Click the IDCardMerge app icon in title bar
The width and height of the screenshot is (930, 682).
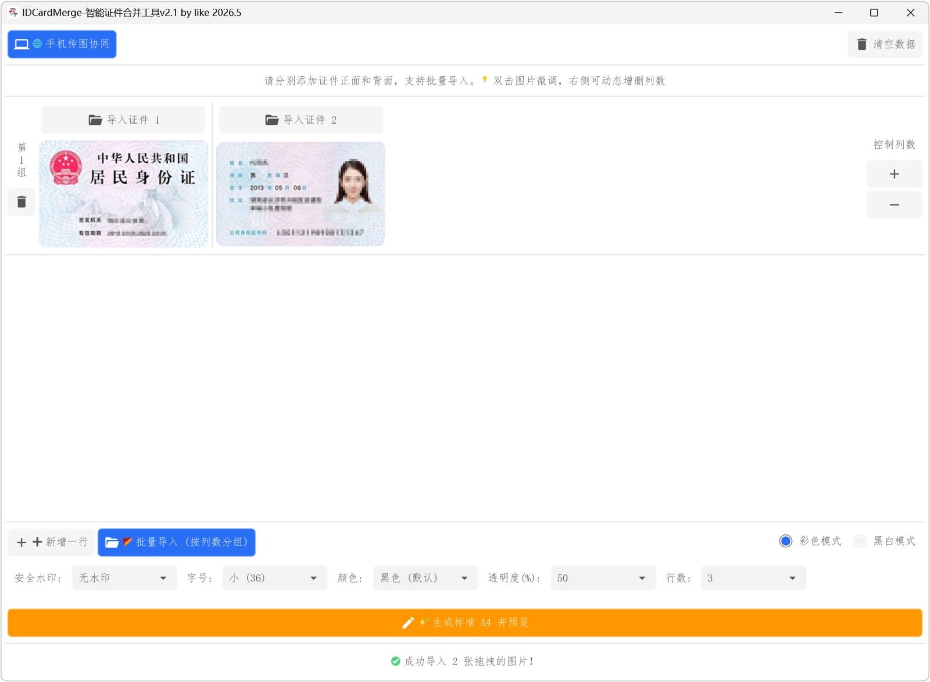click(13, 12)
